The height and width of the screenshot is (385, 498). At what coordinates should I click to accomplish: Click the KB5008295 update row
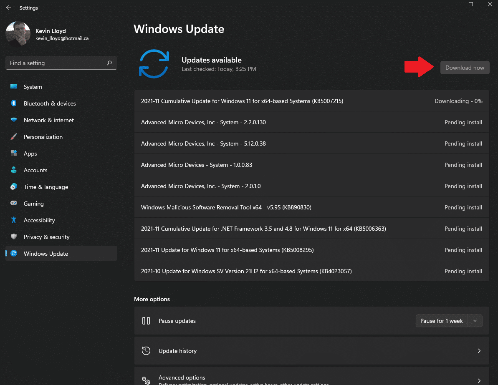tap(311, 250)
